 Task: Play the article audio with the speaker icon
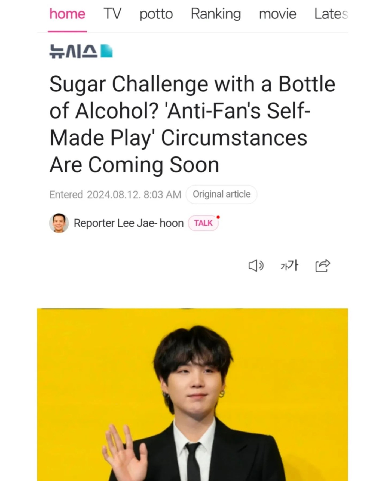pos(256,266)
